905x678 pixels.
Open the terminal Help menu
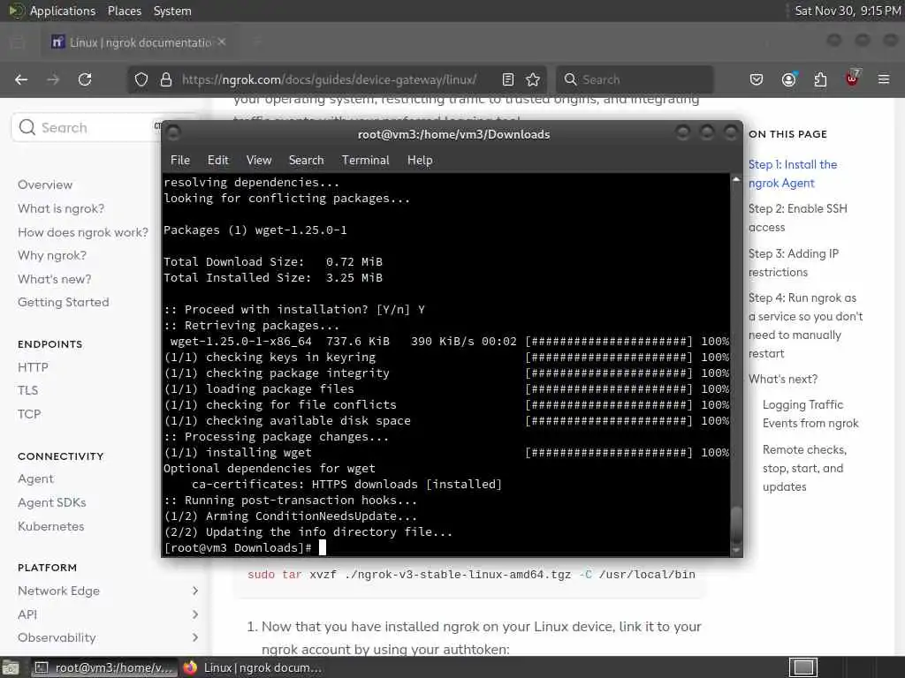[420, 161]
